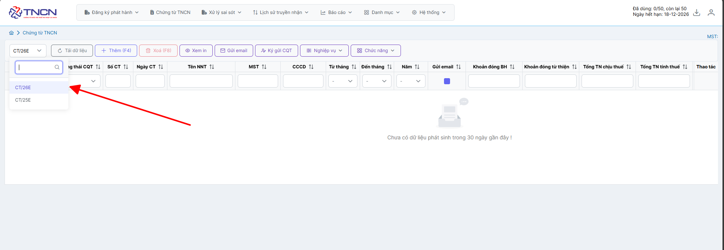Click the Ký gửi CQT button

point(276,51)
